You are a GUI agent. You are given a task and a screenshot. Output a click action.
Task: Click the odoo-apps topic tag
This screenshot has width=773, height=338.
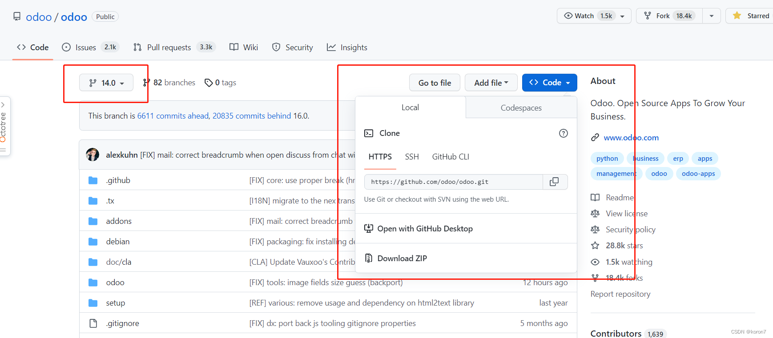(x=698, y=174)
